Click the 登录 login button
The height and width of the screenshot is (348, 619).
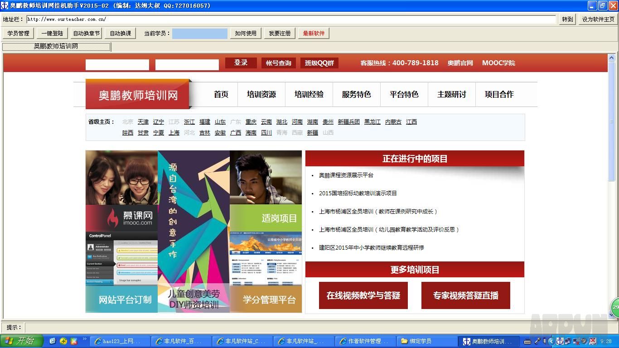tap(241, 63)
